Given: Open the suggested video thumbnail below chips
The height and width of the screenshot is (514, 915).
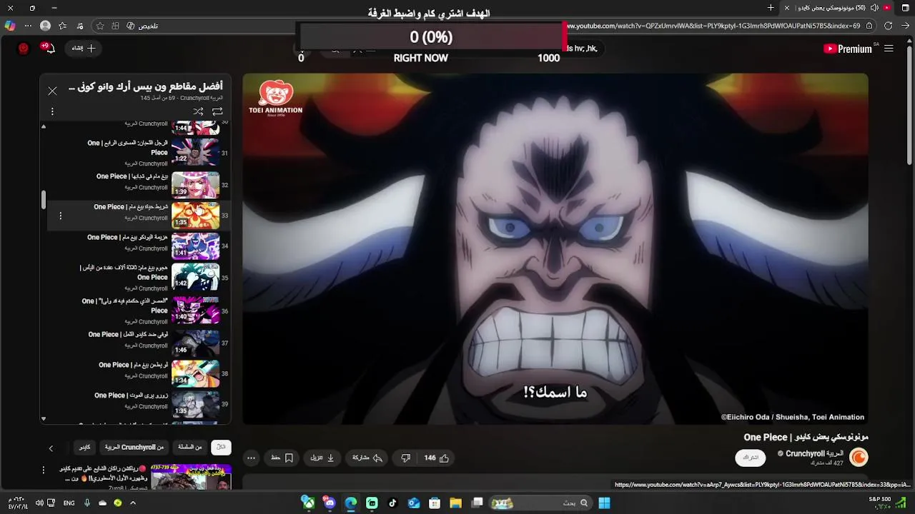Looking at the screenshot, I should pyautogui.click(x=191, y=477).
